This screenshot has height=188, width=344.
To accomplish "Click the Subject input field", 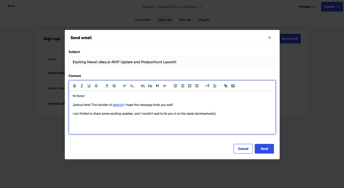I will click(x=172, y=62).
